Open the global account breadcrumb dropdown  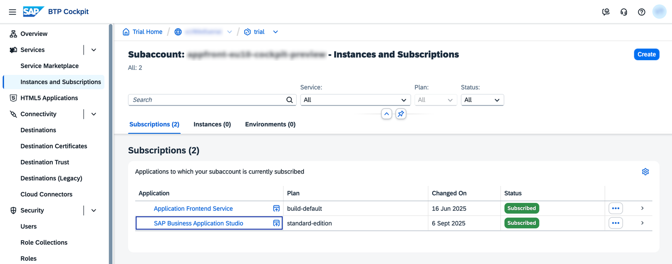[x=229, y=32]
